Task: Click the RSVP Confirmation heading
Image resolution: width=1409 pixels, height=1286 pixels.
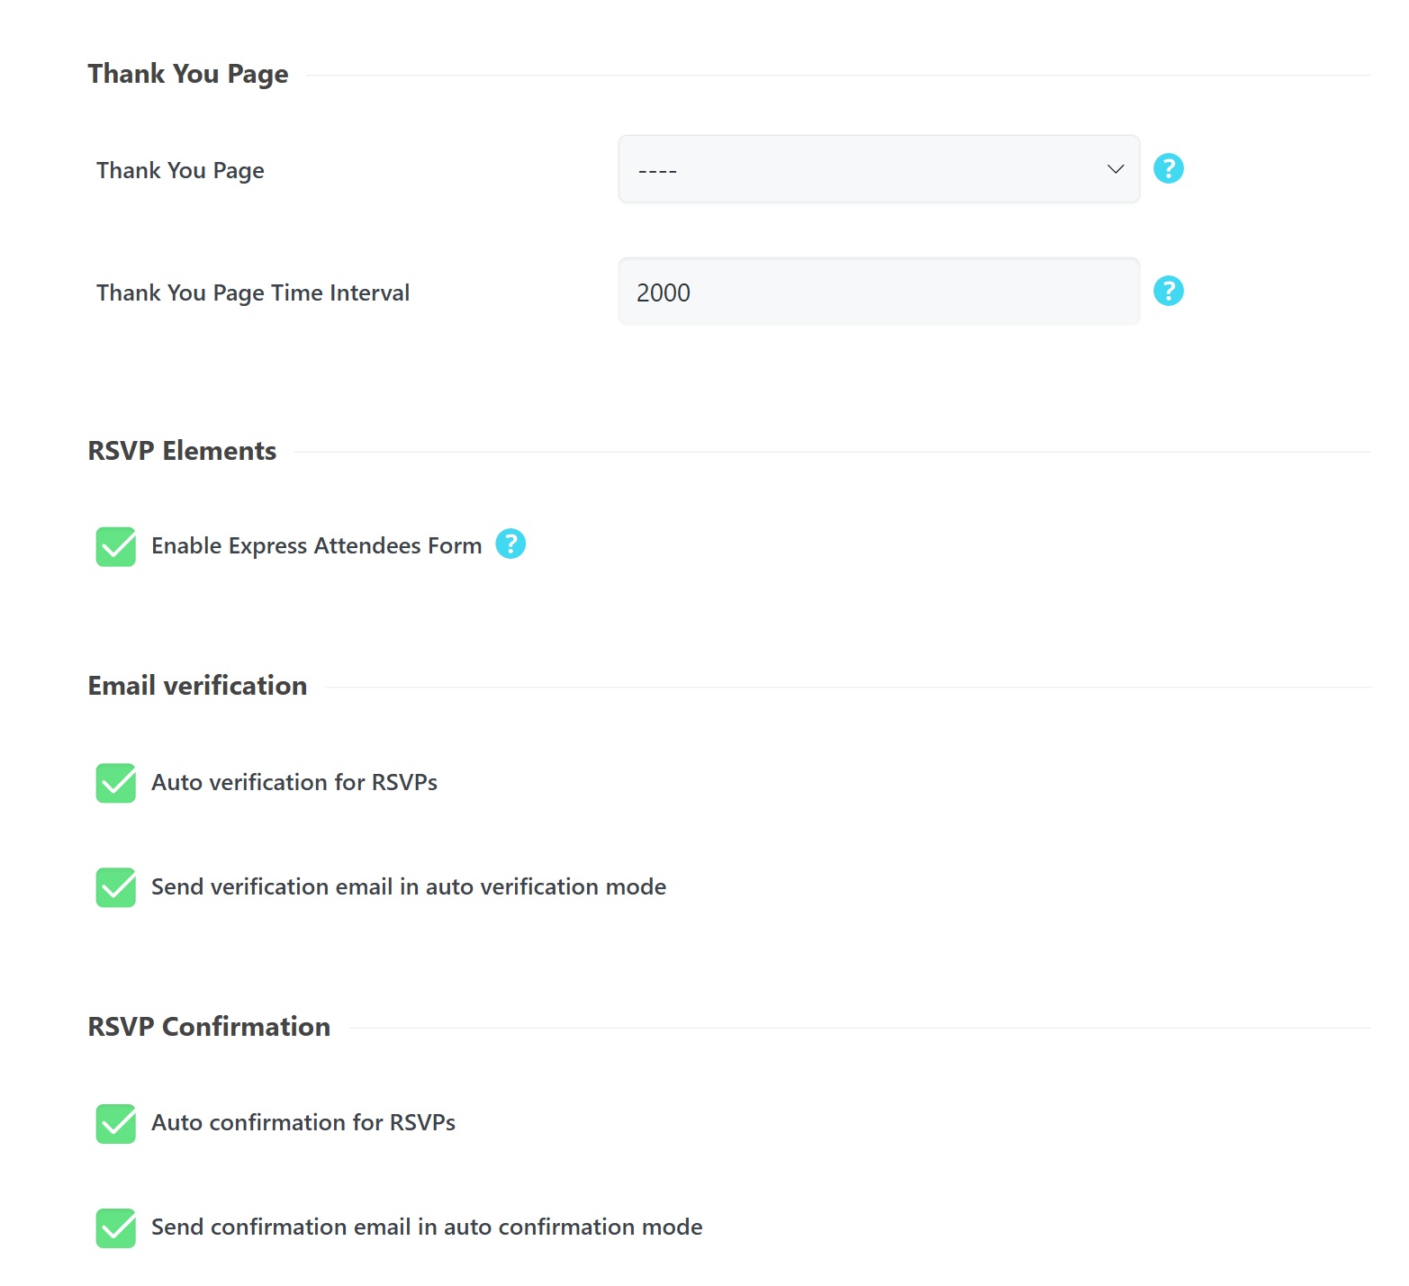Action: (208, 1026)
